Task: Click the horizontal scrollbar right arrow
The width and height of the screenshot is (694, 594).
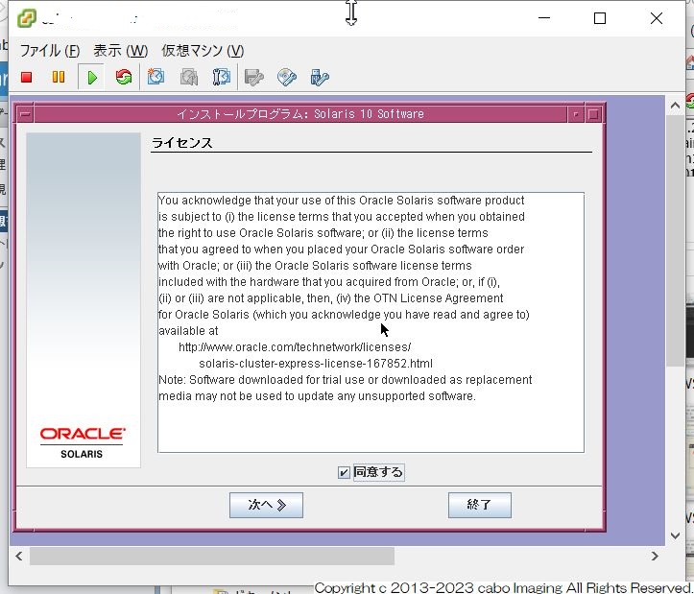Action: coord(655,556)
